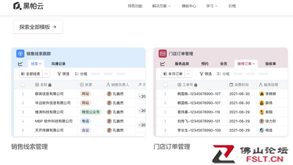Click the ellipsis button beside 本月订单
Screen dimensions: 293x165
[x=188, y=74]
